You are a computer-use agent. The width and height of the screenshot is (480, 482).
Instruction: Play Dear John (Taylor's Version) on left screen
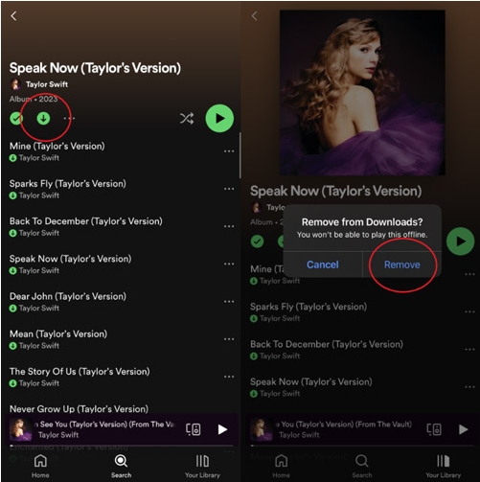click(x=68, y=296)
